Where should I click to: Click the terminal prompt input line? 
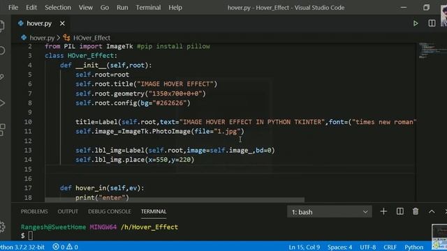tap(30, 236)
